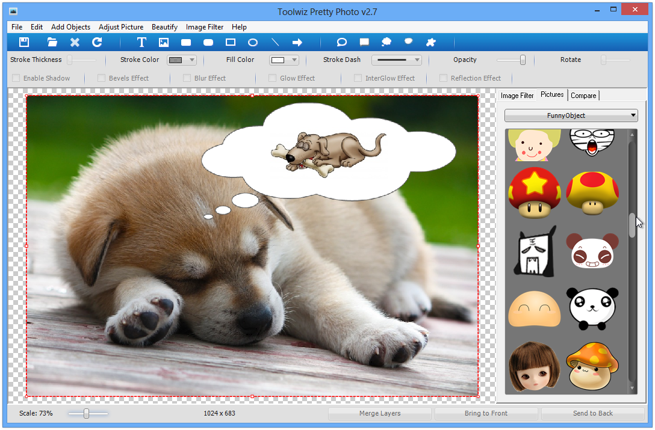The height and width of the screenshot is (430, 655).
Task: Open a file with the folder icon
Action: pyautogui.click(x=52, y=42)
